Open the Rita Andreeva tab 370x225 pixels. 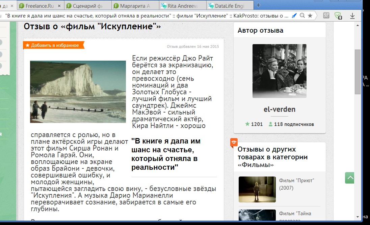pyautogui.click(x=183, y=6)
